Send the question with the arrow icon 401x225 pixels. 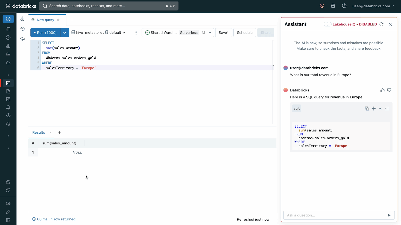coord(389,215)
